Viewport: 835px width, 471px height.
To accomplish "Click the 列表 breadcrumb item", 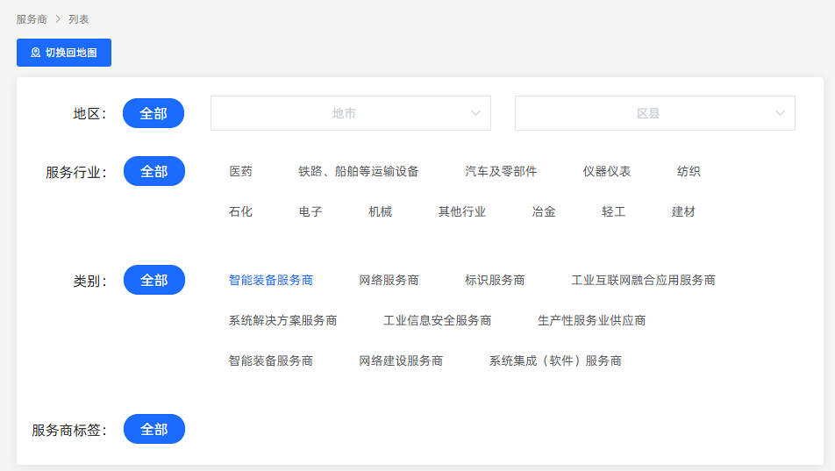I will [x=79, y=18].
